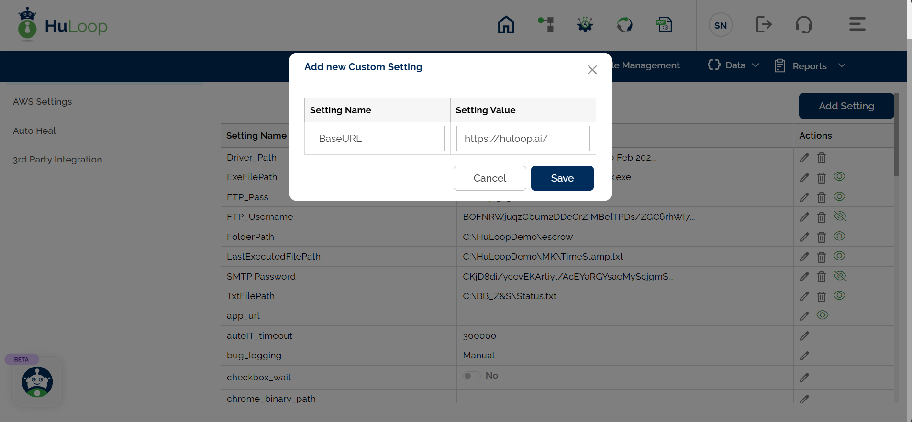The height and width of the screenshot is (422, 912).
Task: Click the Setting Value input field
Action: (x=523, y=139)
